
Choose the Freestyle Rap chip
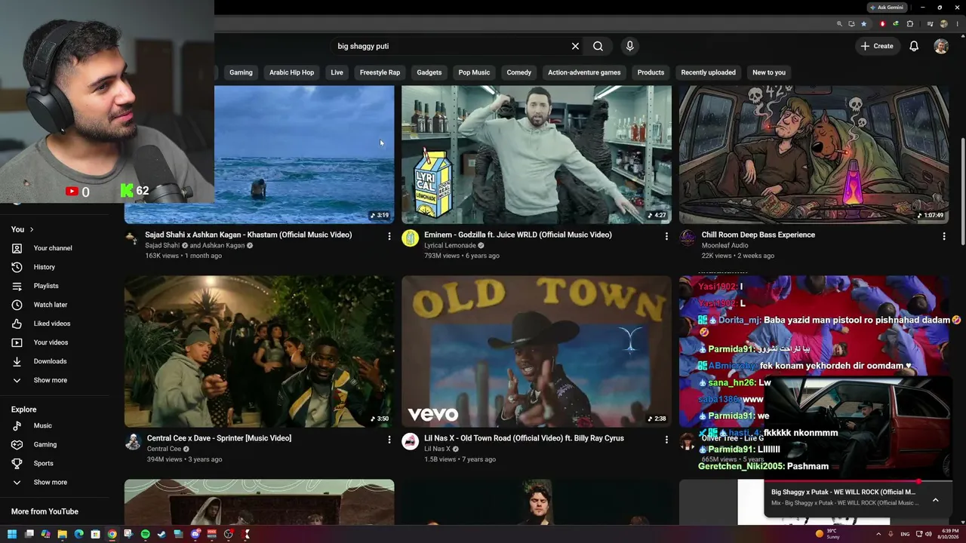coord(380,72)
